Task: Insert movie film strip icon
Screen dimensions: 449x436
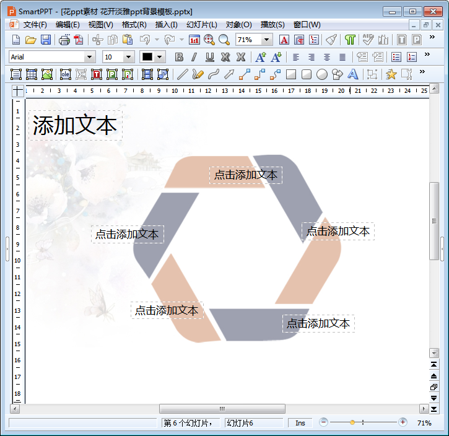Action: click(x=147, y=74)
